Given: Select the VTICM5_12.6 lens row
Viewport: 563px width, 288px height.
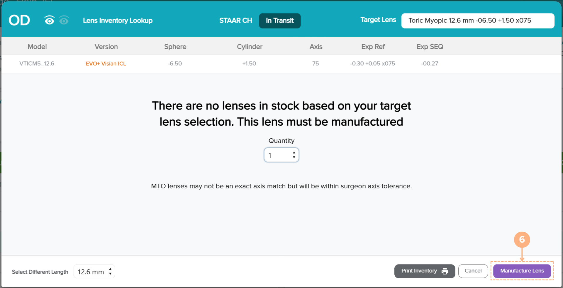Looking at the screenshot, I should point(37,64).
